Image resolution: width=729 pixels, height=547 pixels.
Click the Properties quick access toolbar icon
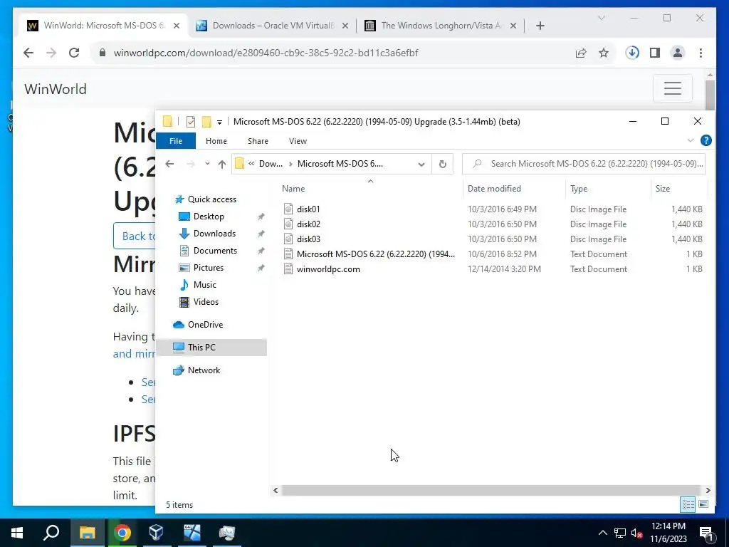(191, 122)
